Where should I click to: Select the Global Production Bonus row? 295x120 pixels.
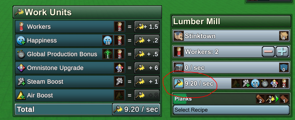click(70, 54)
